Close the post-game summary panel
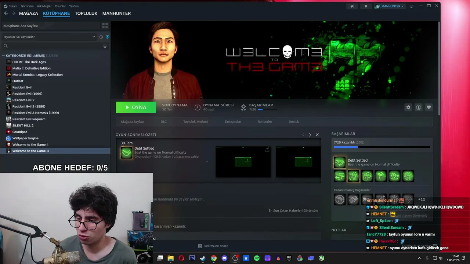470x264 pixels. (x=317, y=135)
